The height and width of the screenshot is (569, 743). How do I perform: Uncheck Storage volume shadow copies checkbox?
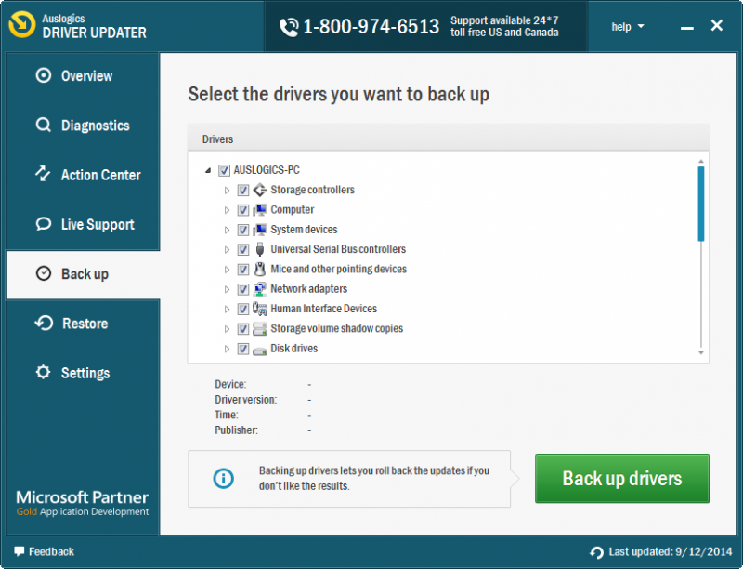(243, 328)
